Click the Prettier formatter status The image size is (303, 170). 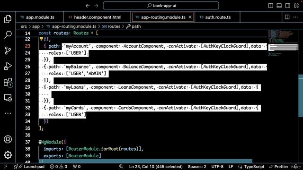[x=279, y=167]
